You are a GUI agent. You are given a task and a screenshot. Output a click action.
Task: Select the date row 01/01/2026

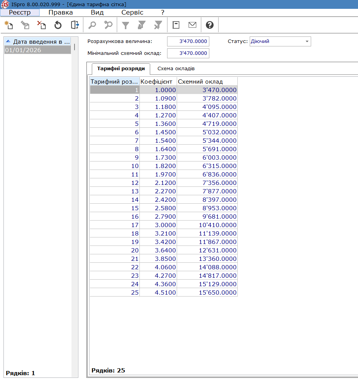click(x=38, y=50)
